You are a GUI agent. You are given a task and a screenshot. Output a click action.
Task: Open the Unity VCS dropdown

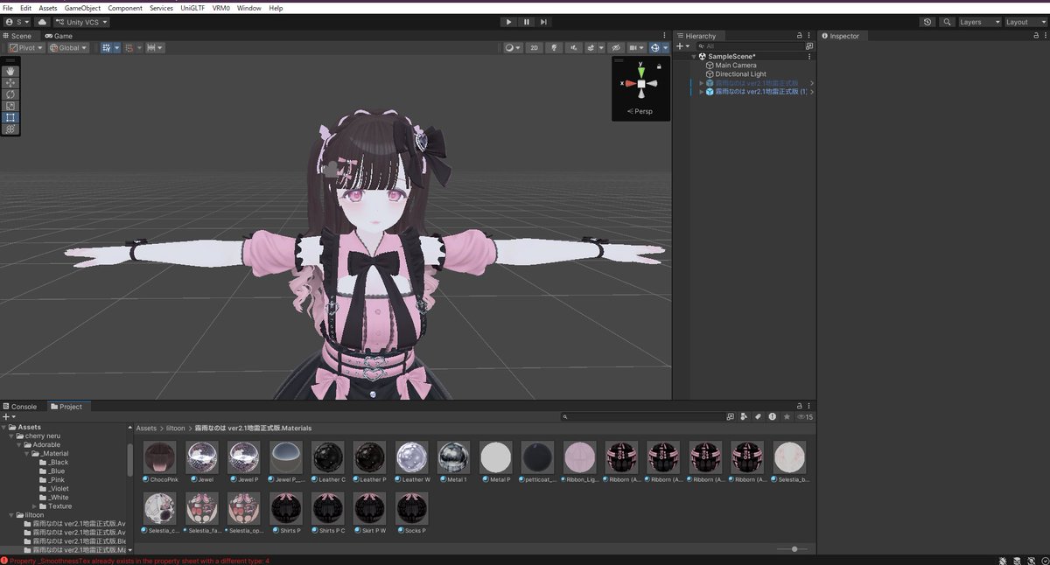pyautogui.click(x=81, y=22)
